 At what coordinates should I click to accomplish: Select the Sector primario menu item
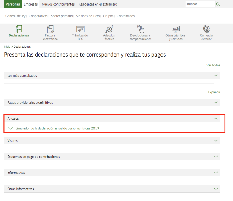click(62, 16)
